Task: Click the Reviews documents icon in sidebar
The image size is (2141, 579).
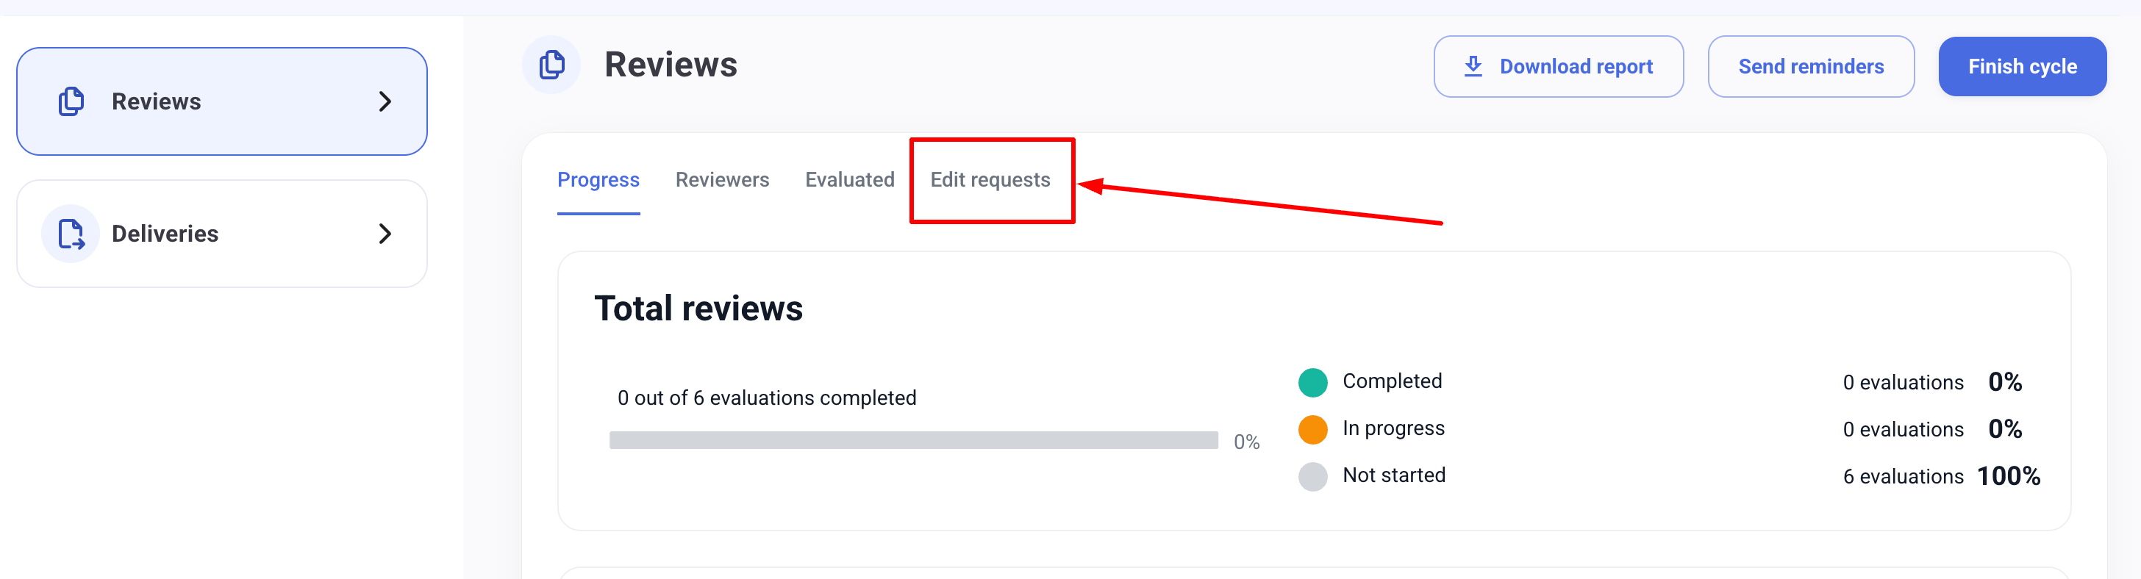Action: (x=71, y=101)
